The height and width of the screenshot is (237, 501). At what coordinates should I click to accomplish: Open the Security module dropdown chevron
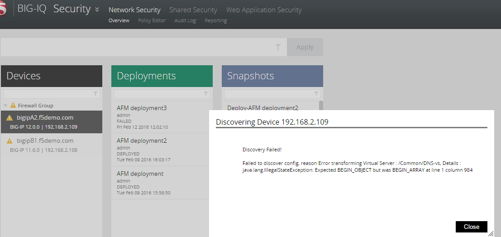(x=97, y=10)
